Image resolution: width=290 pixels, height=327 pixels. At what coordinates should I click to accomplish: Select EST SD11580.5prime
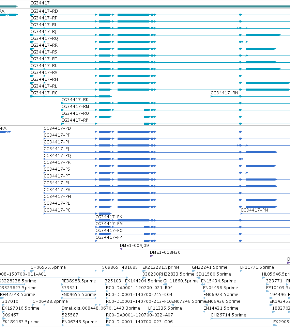214,274
